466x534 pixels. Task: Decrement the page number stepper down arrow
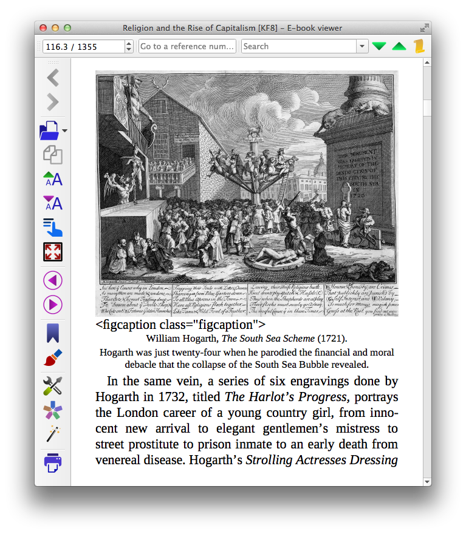[x=129, y=50]
